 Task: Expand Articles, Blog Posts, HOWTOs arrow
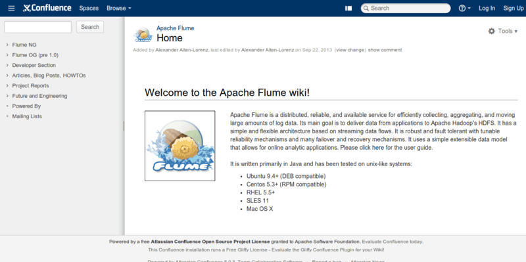tap(7, 76)
